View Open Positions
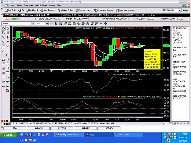 point(48,10)
